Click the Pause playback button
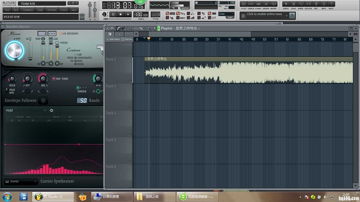 click(x=113, y=14)
